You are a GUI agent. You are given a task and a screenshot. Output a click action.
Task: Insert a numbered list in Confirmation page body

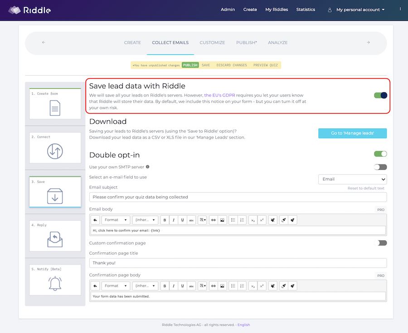242,286
